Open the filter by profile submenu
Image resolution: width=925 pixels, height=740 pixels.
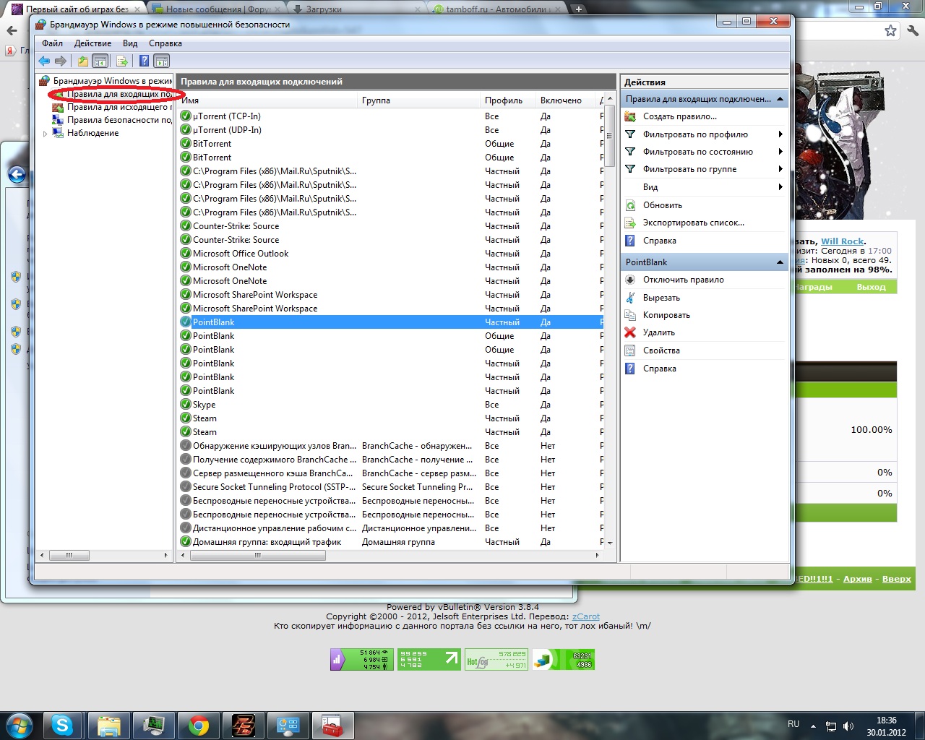780,134
